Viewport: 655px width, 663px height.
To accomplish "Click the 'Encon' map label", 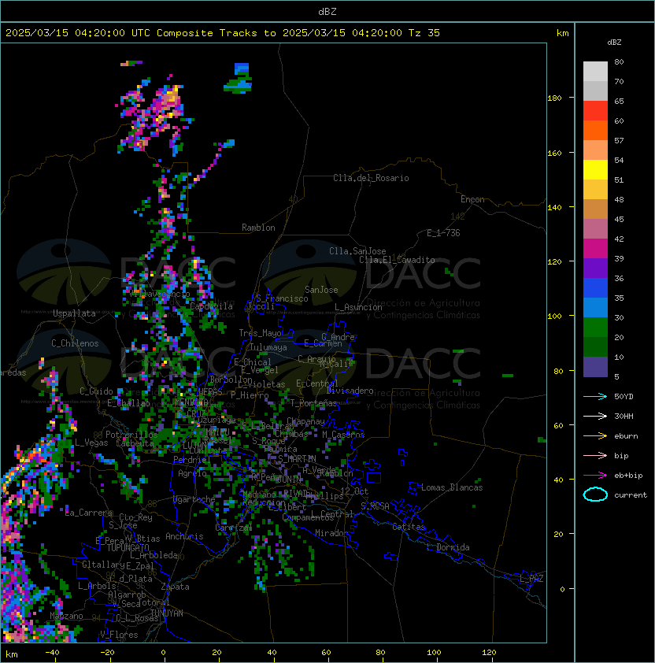I will [472, 199].
